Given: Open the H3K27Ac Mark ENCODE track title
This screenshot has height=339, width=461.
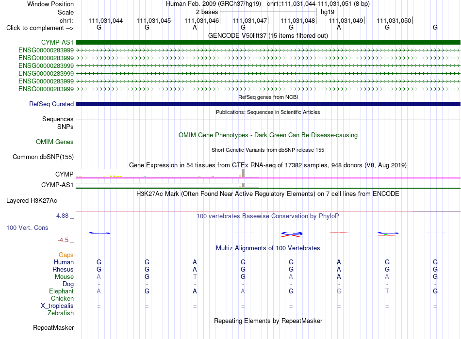Looking at the screenshot, I should tap(268, 194).
